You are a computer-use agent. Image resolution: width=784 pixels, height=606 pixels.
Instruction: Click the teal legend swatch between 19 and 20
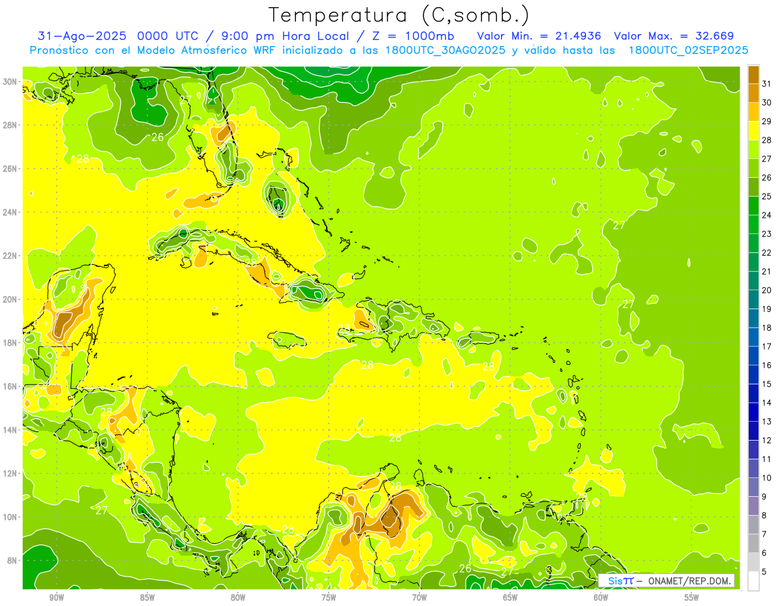tap(753, 299)
